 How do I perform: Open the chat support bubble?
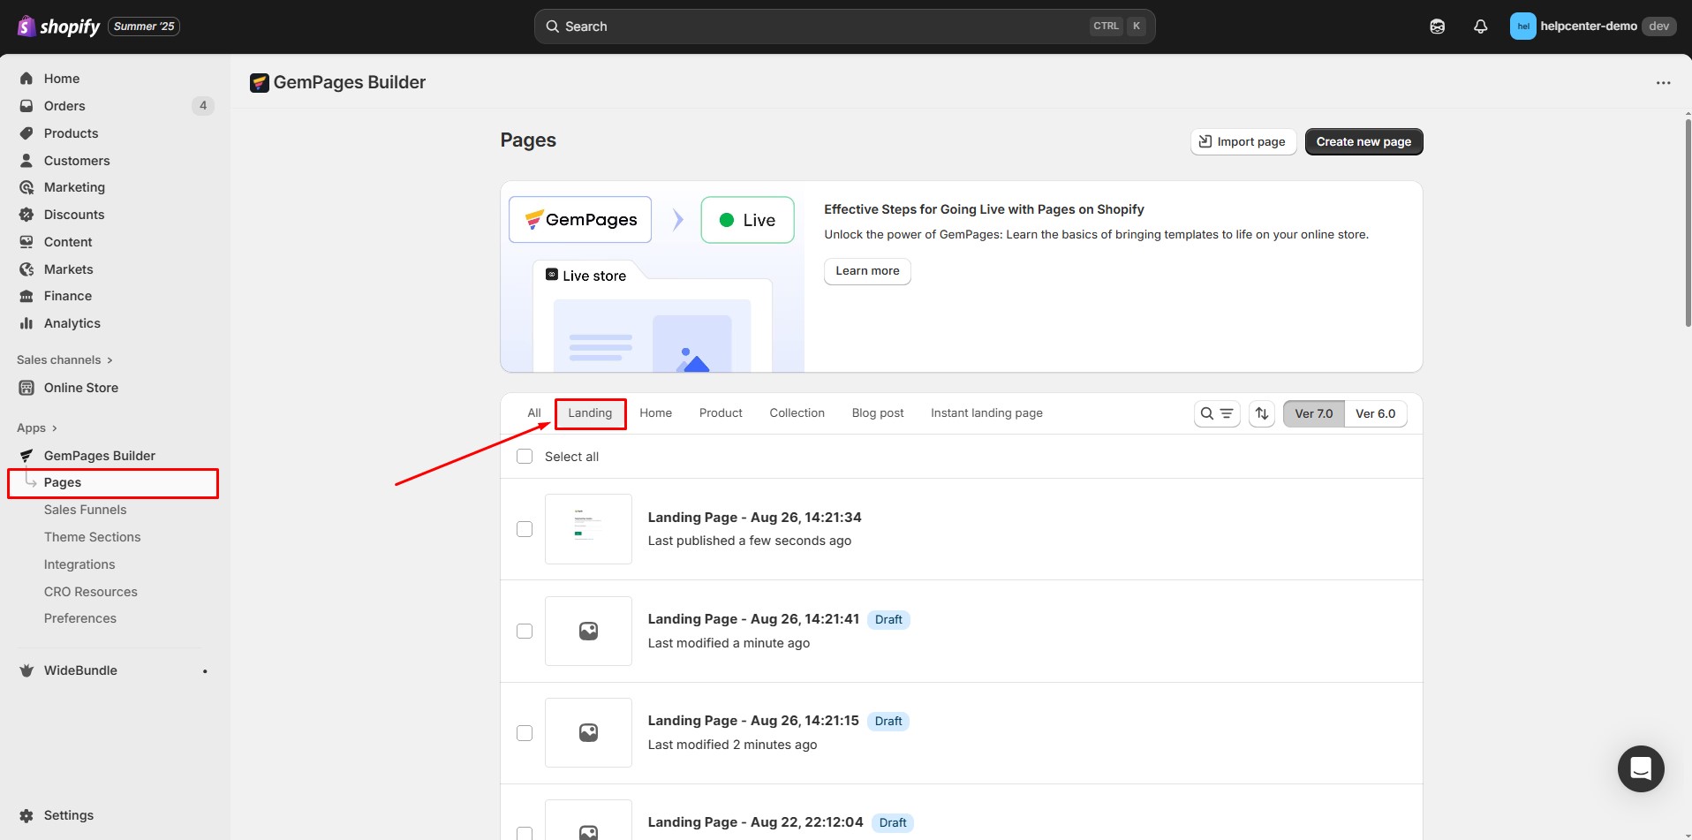tap(1640, 768)
